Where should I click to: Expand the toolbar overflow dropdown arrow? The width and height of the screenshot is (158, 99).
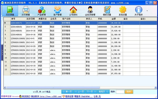tap(147, 11)
